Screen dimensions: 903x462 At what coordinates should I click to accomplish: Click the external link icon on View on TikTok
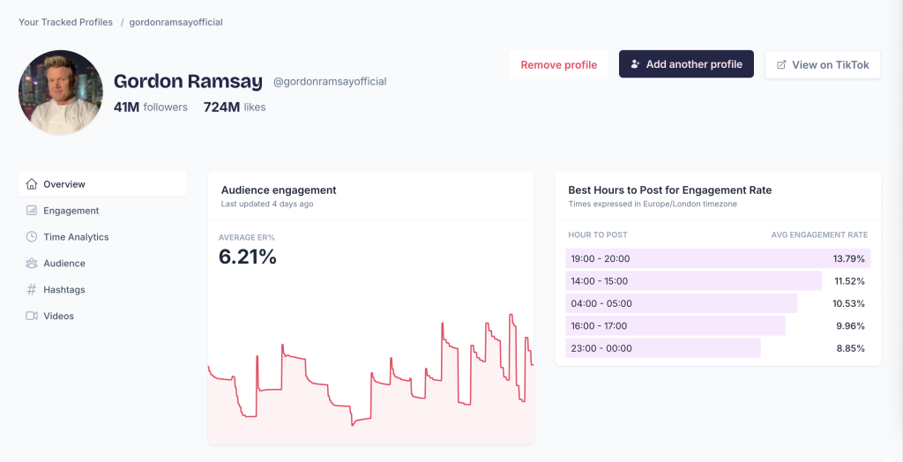pyautogui.click(x=781, y=64)
